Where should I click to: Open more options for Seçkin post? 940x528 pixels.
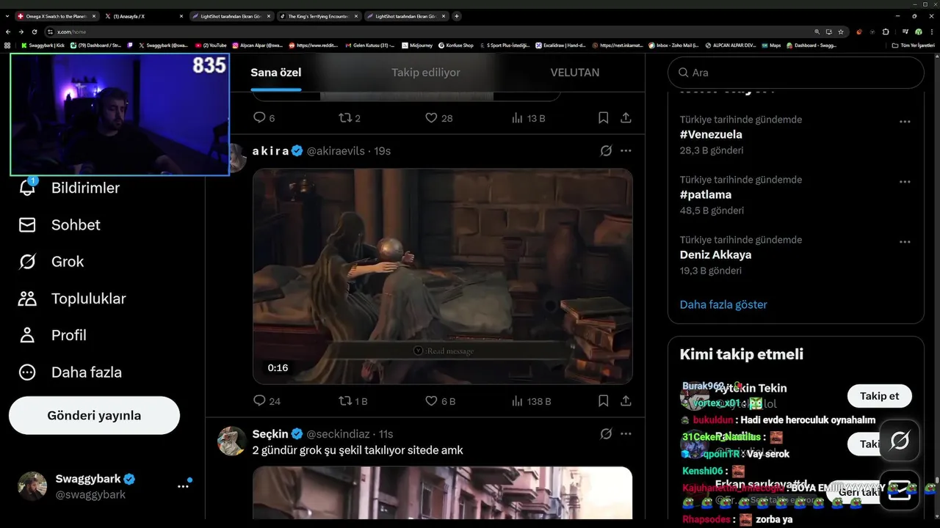point(626,433)
